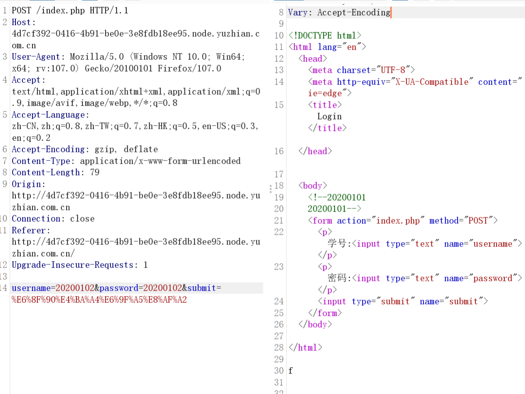
Task: Click the UTF-8 charset attribute value
Action: click(393, 70)
